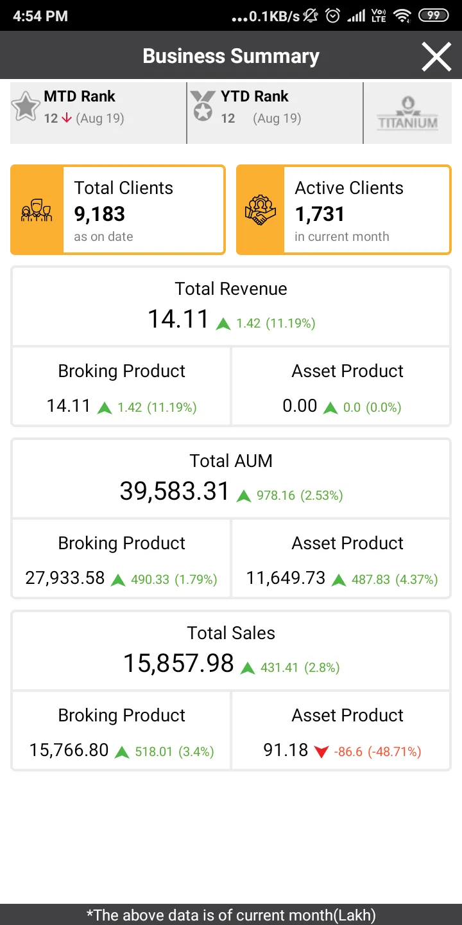Tap Asset Product under Total AUM
This screenshot has width=462, height=925.
click(341, 558)
